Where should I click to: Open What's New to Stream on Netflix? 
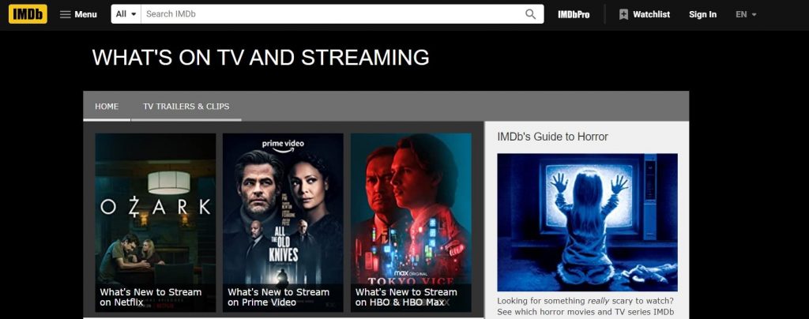[151, 298]
